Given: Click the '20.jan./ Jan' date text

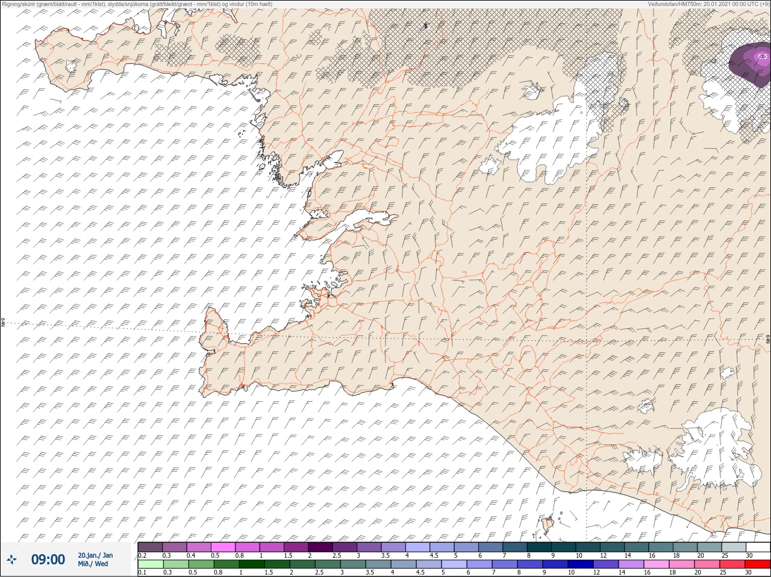Looking at the screenshot, I should (x=95, y=555).
